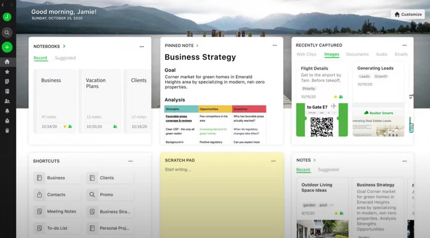Click the Growth tag
Viewport: 430px width, 238px height.
tap(381, 76)
